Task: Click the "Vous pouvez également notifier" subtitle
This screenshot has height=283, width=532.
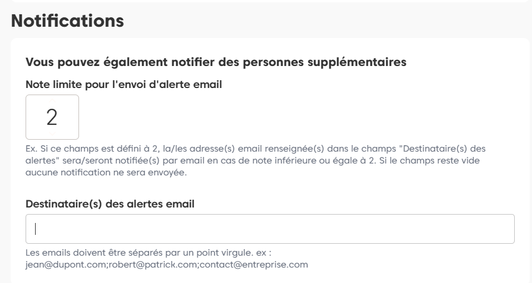Action: pyautogui.click(x=216, y=62)
